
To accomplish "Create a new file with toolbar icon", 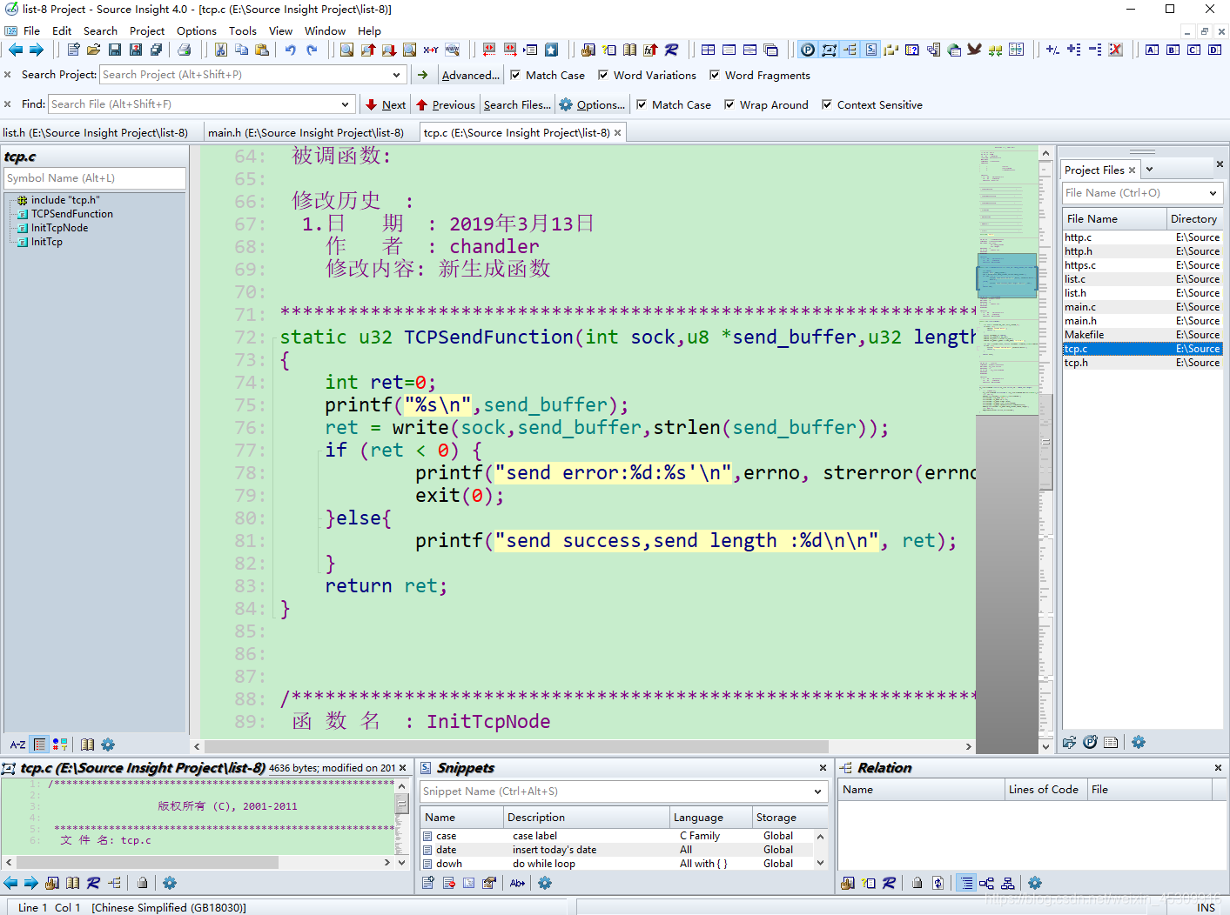I will click(73, 50).
